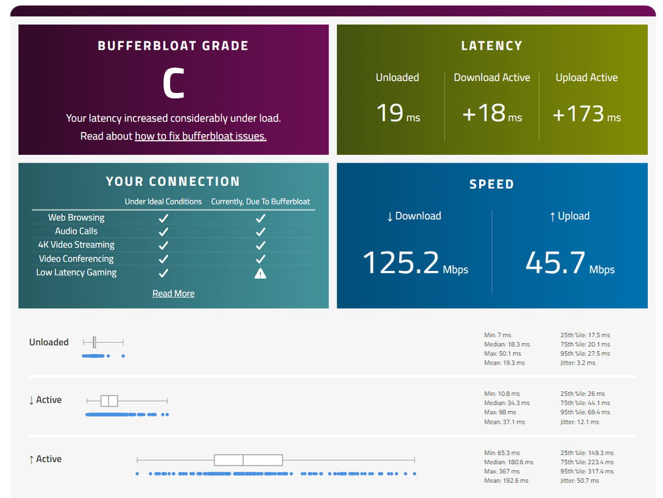The width and height of the screenshot is (663, 498).
Task: Click the LATENCY panel heading
Action: pyautogui.click(x=492, y=46)
